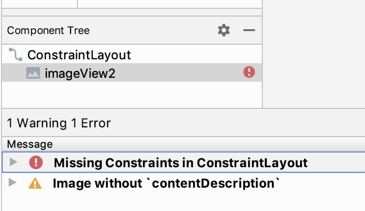
Task: Click the Message column header
Action: [30, 144]
